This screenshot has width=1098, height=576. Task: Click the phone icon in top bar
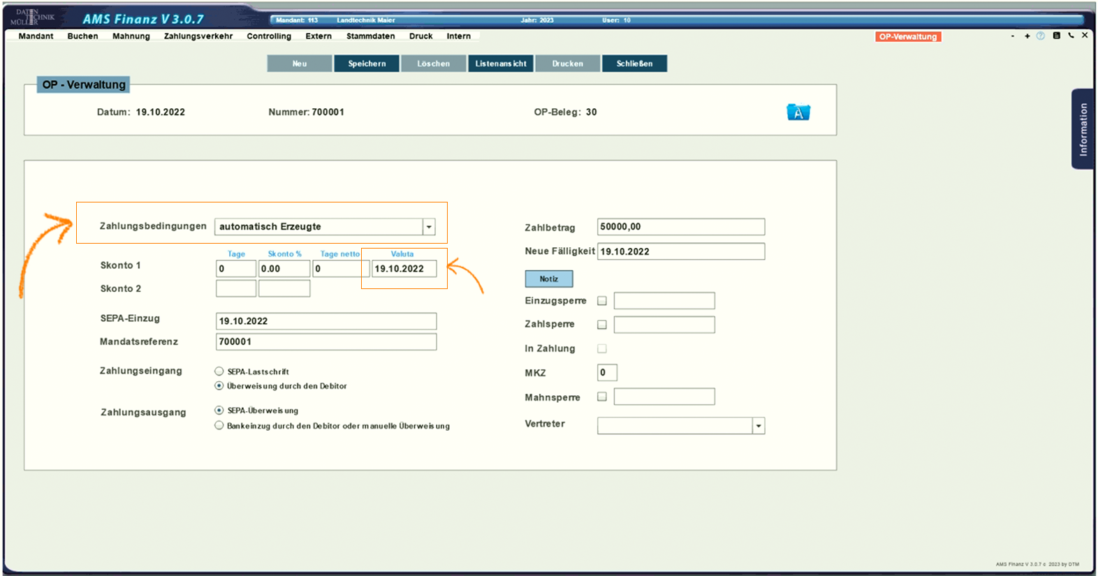click(x=1071, y=36)
